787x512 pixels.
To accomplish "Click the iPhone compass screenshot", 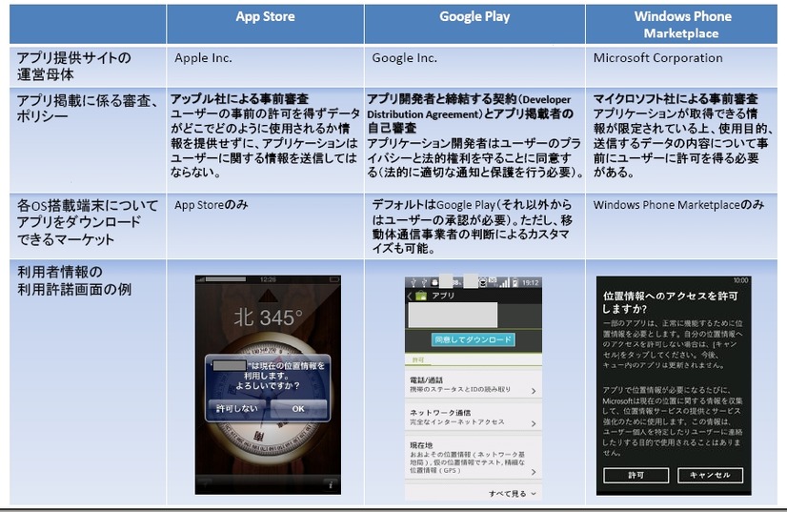I will click(x=268, y=384).
